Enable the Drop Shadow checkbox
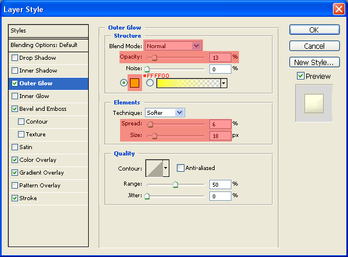The width and height of the screenshot is (348, 257). tap(14, 58)
